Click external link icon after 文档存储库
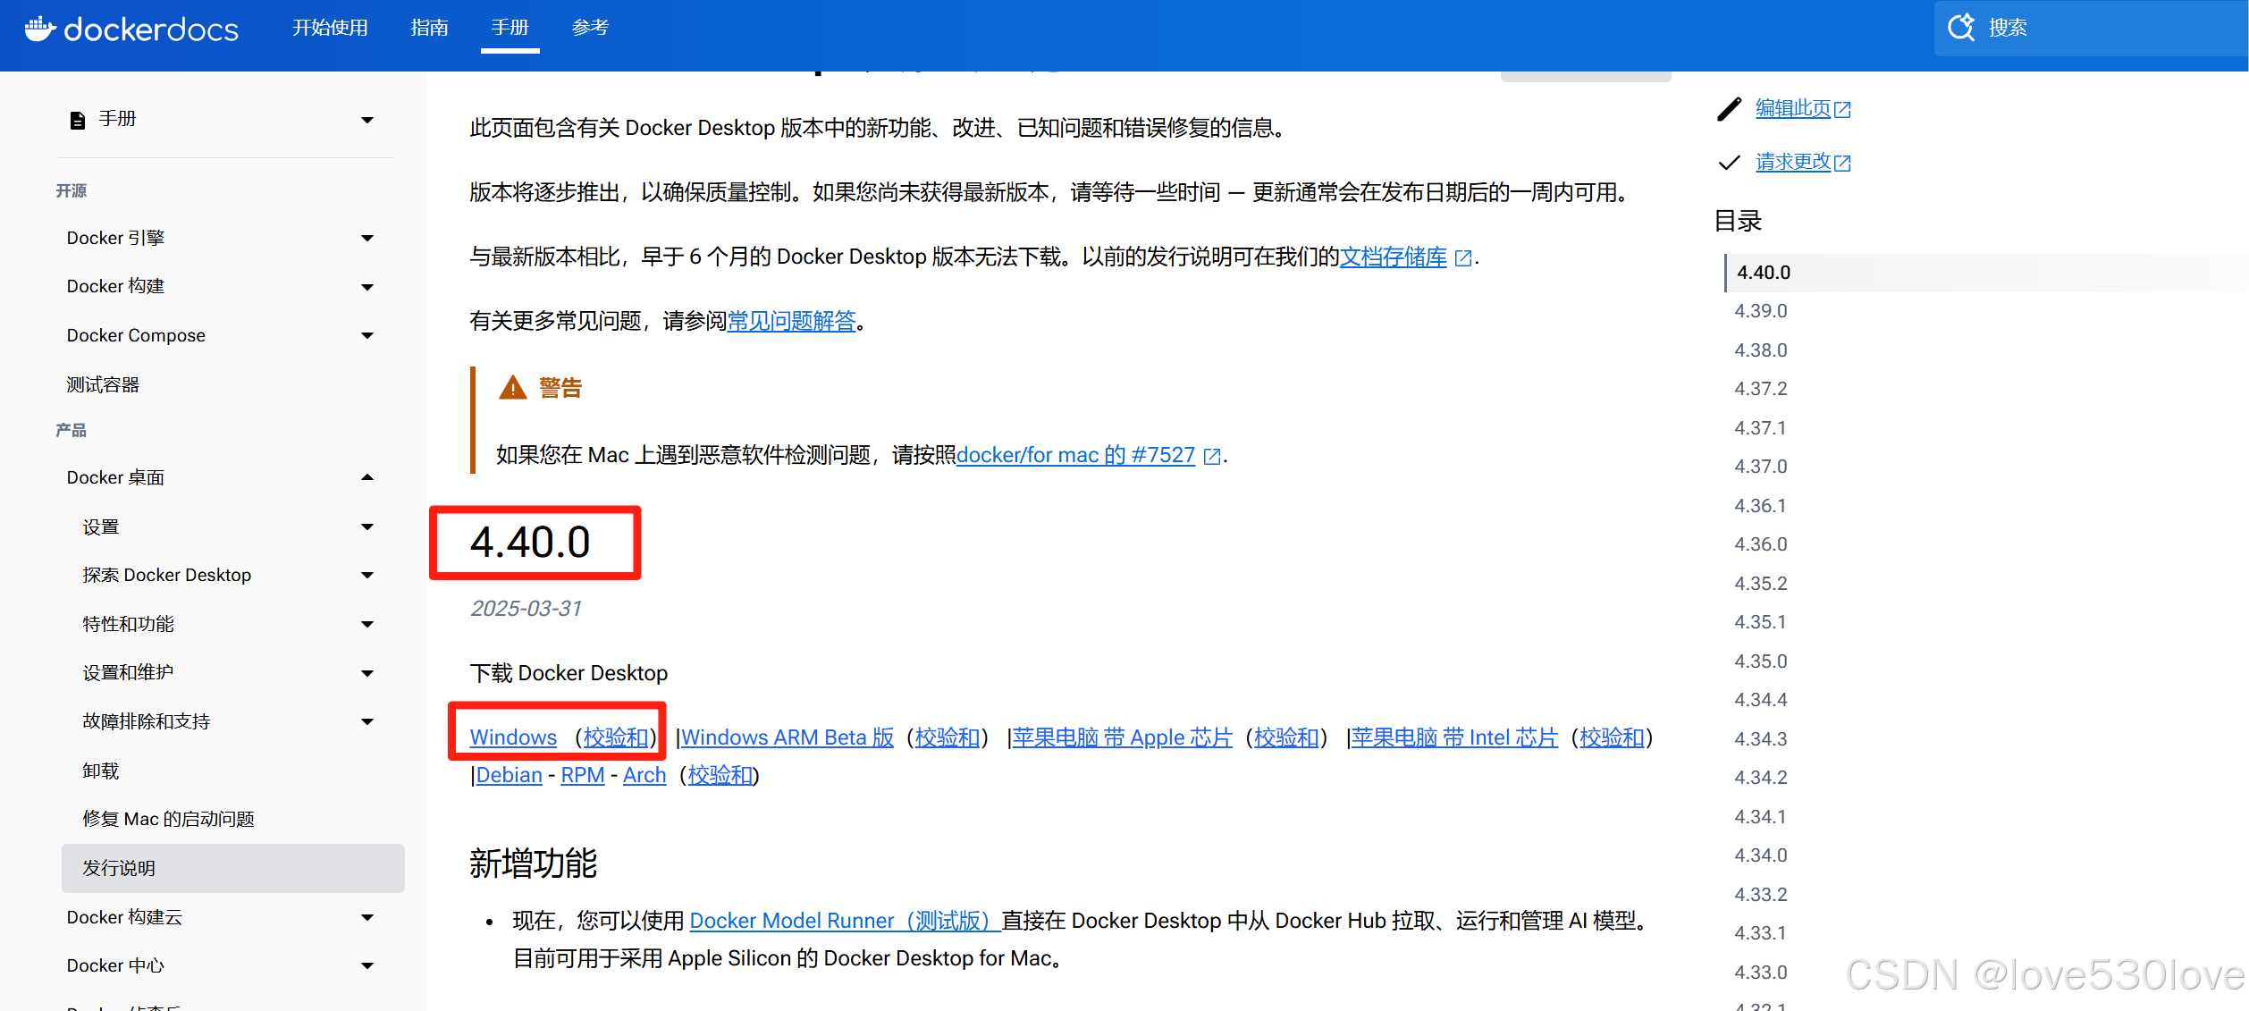The image size is (2249, 1011). [1463, 258]
